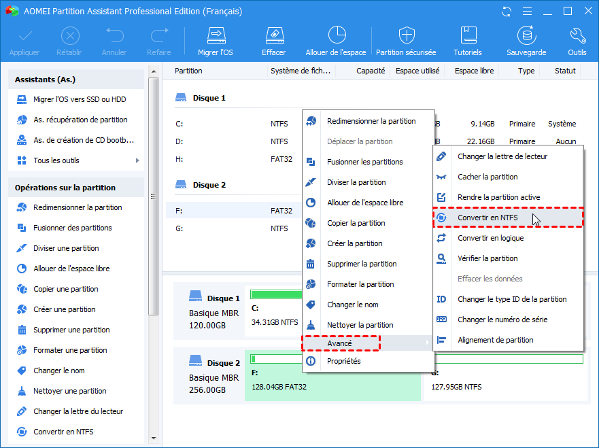This screenshot has width=599, height=448.
Task: Click the sidebar scroll down arrow
Action: point(154,438)
